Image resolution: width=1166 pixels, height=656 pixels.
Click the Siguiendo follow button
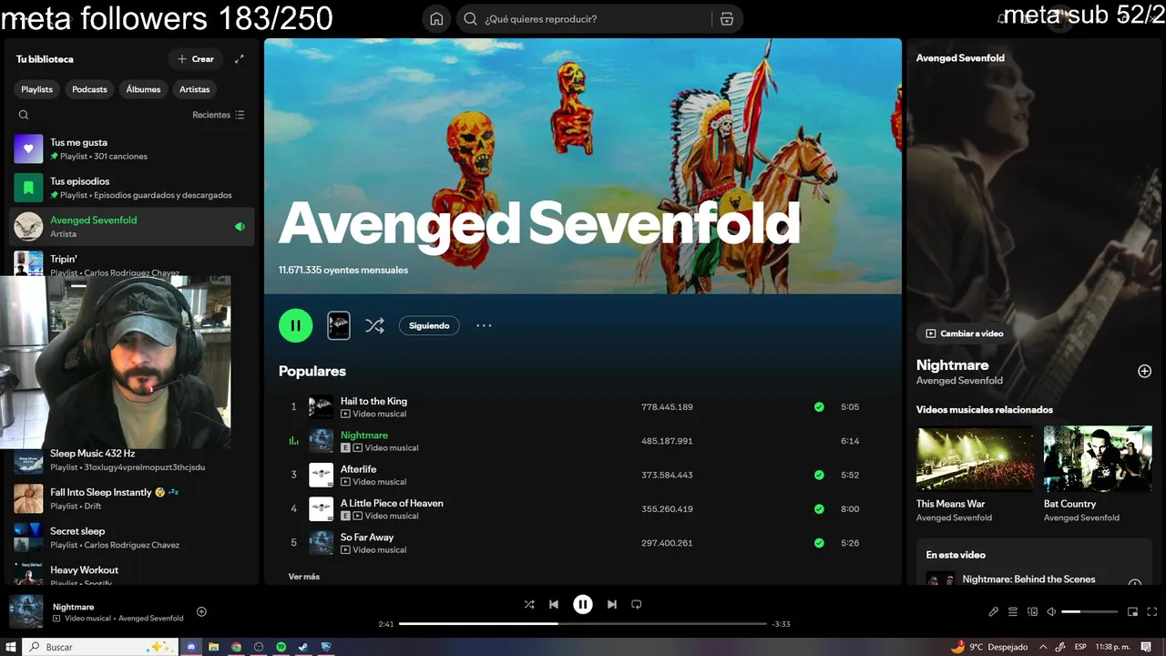(x=429, y=325)
